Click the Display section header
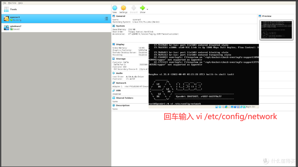This screenshot has width=298, height=167. [120, 44]
